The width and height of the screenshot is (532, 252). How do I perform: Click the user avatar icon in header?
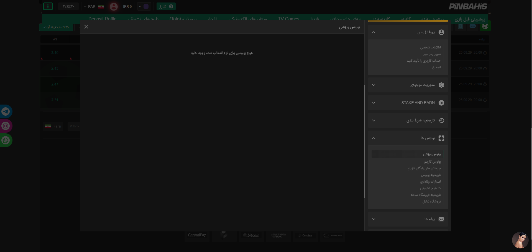[114, 7]
